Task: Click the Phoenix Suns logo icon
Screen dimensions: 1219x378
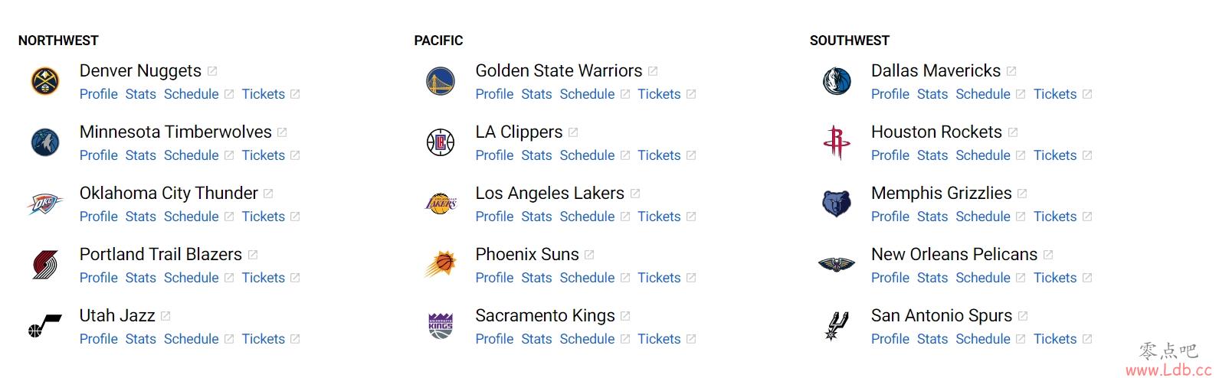Action: pyautogui.click(x=441, y=265)
